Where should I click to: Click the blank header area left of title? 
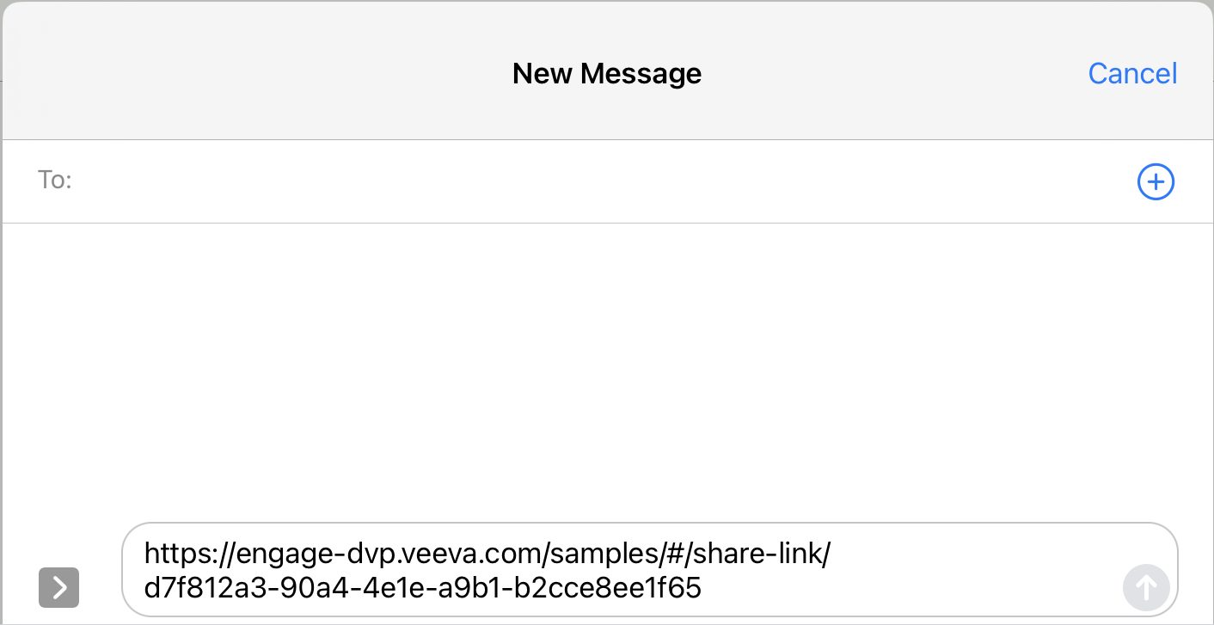coord(258,74)
